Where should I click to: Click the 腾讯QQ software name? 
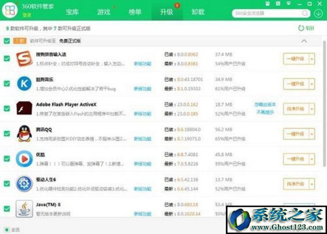point(44,130)
